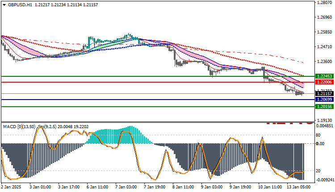Click the stochastic signal value 19.2202 readout
The width and height of the screenshot is (335, 192).
point(81,127)
